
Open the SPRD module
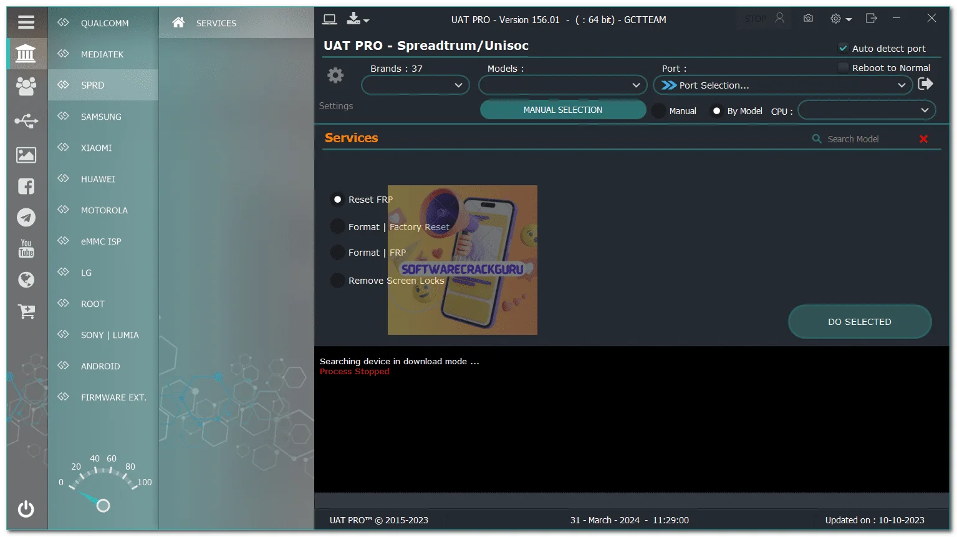tap(103, 85)
